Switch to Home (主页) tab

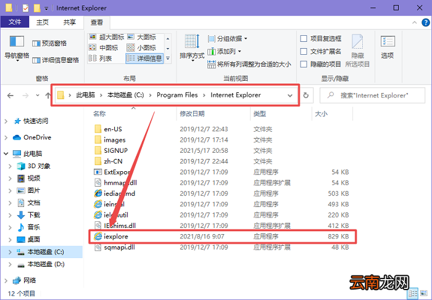(43, 22)
